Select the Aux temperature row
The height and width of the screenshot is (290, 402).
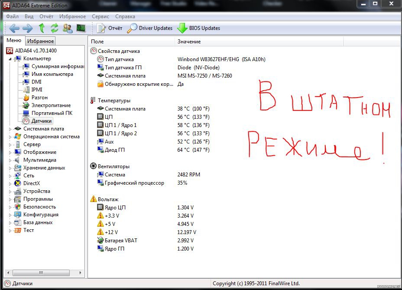pos(154,141)
